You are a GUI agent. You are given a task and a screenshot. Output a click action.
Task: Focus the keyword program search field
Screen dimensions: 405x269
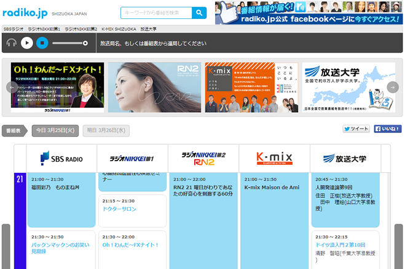click(156, 13)
